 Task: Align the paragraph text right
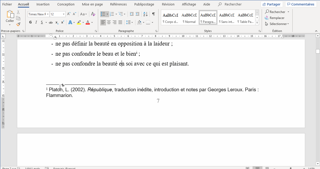[x=115, y=22]
